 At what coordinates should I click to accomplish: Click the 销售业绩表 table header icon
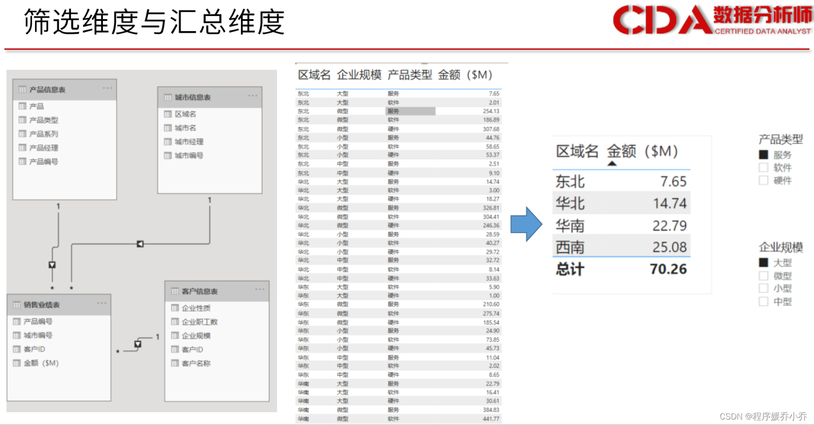17,304
